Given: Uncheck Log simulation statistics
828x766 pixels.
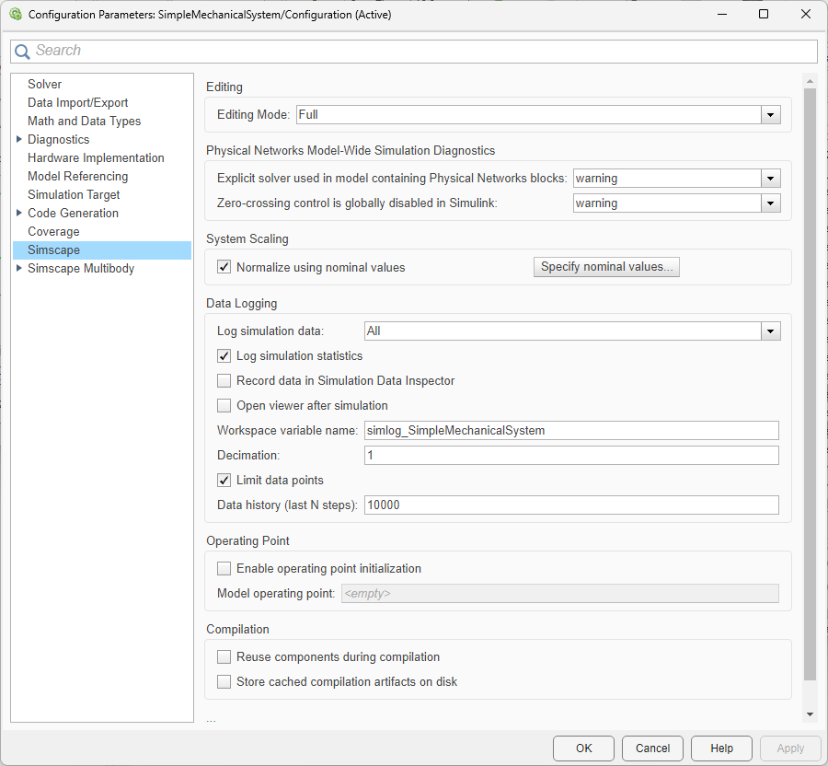Looking at the screenshot, I should (x=224, y=356).
